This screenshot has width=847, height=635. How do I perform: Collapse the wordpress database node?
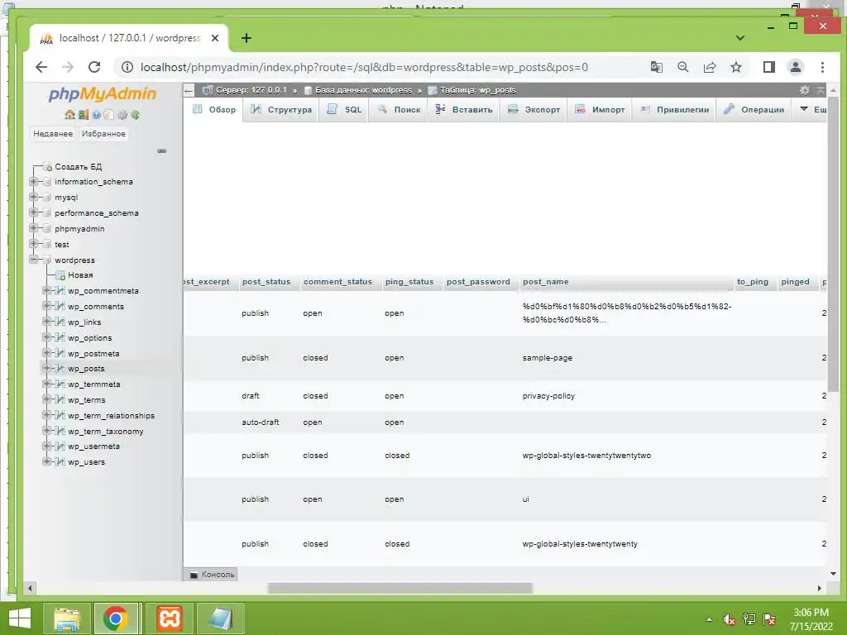pyautogui.click(x=33, y=260)
